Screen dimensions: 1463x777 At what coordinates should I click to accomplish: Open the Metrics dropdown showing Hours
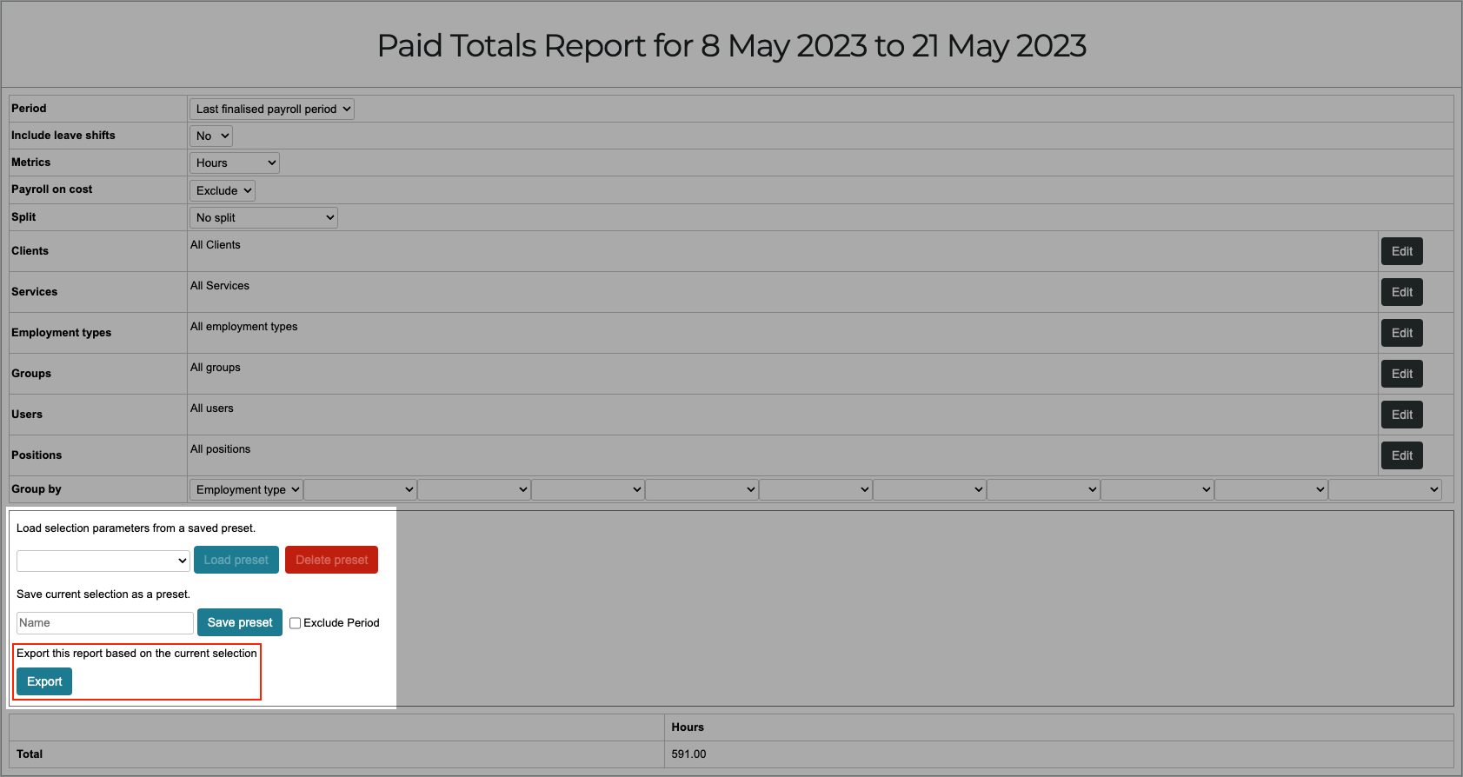235,163
